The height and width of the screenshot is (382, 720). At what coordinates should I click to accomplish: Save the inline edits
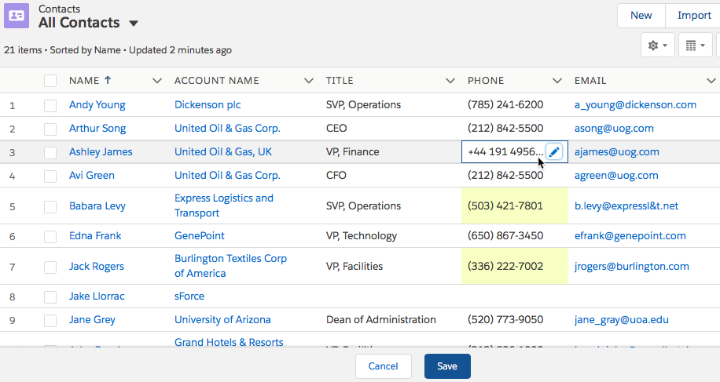pyautogui.click(x=447, y=366)
